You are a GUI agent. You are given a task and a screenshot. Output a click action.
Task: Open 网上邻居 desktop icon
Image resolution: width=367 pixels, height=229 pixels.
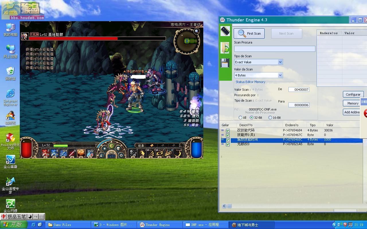[10, 52]
